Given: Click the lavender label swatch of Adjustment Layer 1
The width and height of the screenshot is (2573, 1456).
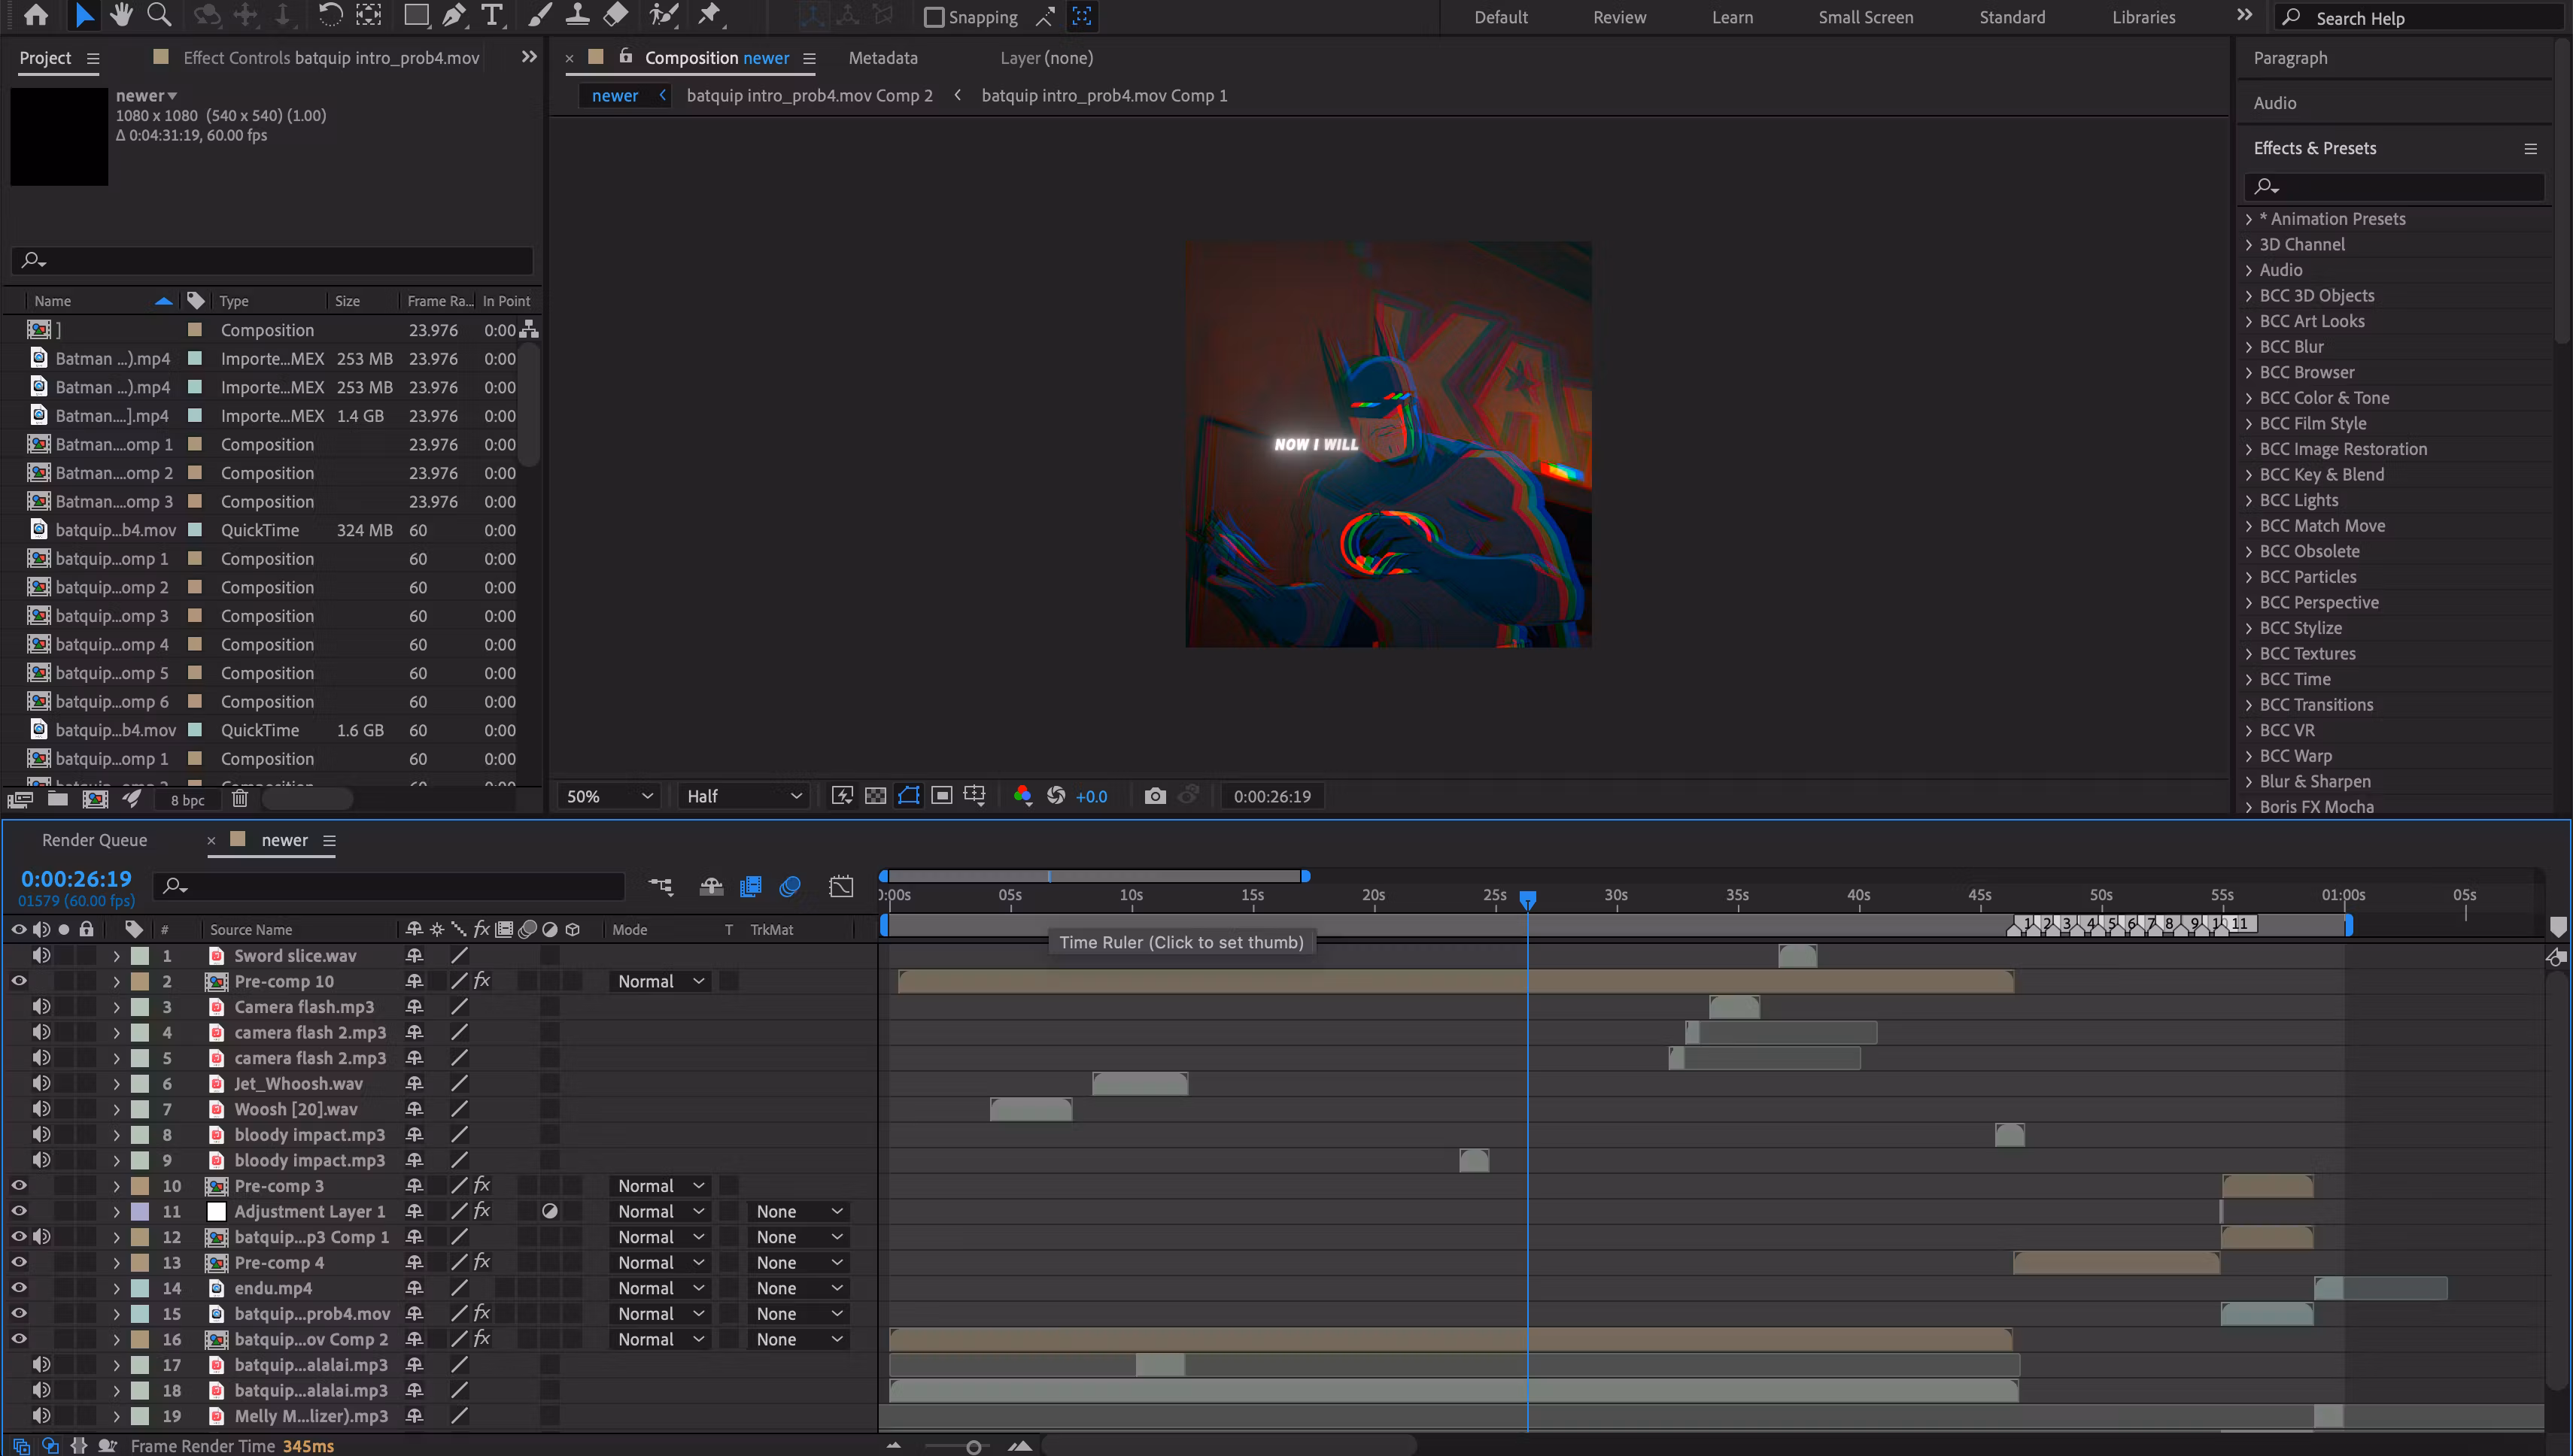Looking at the screenshot, I should pyautogui.click(x=140, y=1211).
